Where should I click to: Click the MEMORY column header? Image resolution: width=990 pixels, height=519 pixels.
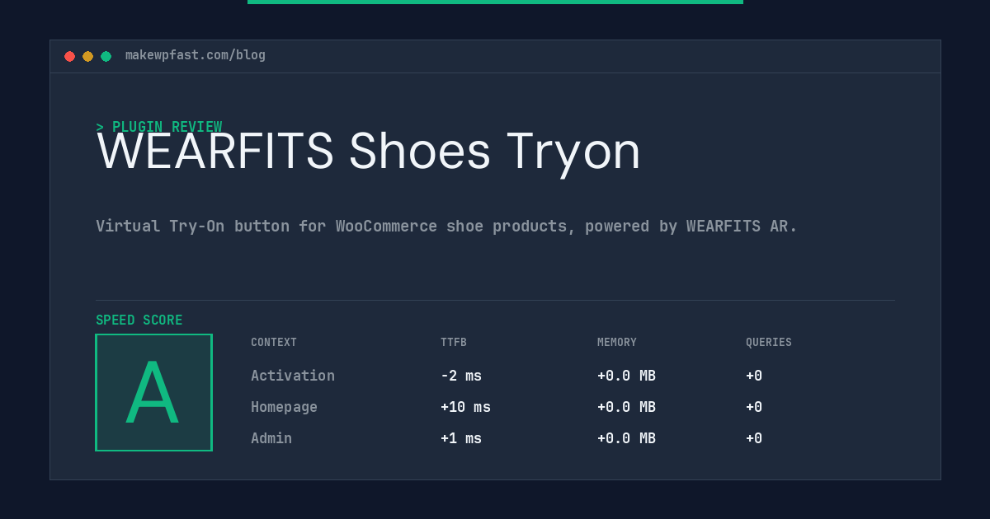pyautogui.click(x=617, y=343)
